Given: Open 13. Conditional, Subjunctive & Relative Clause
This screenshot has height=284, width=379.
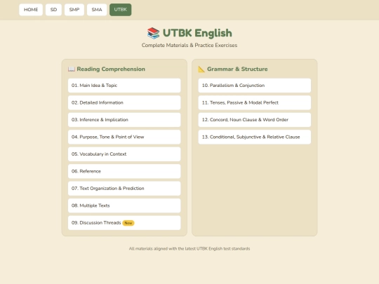Looking at the screenshot, I should (x=255, y=137).
